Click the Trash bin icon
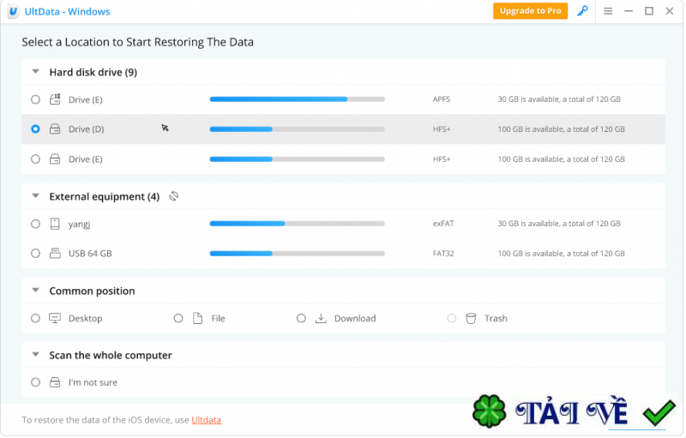Screen dimensions: 686x438 tap(471, 318)
